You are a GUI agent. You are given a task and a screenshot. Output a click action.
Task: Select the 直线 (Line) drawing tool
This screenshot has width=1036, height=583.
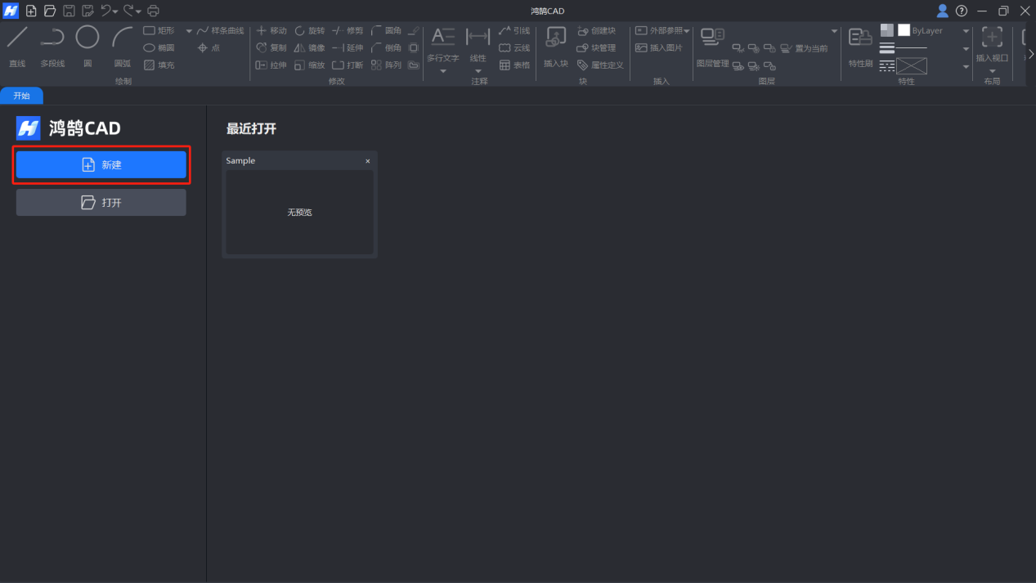coord(17,45)
